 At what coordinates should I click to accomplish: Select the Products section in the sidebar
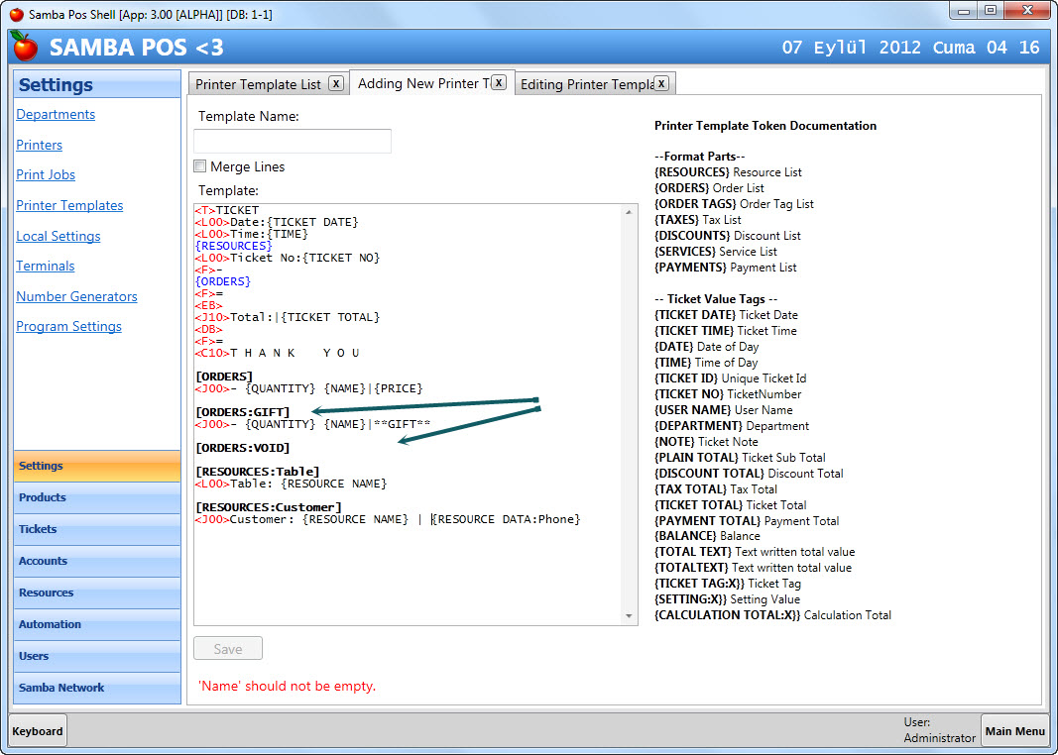pyautogui.click(x=97, y=497)
